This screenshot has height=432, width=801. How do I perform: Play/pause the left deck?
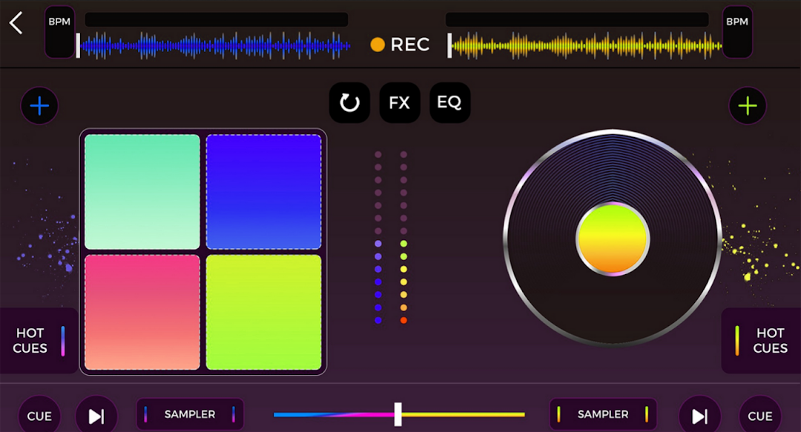click(x=96, y=416)
